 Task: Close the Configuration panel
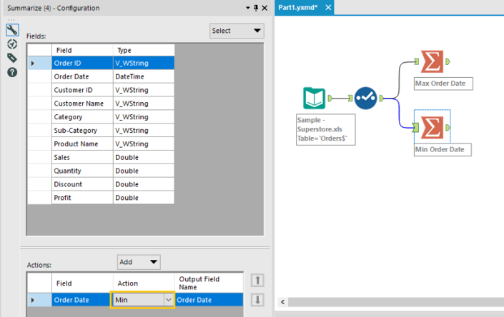pos(265,8)
